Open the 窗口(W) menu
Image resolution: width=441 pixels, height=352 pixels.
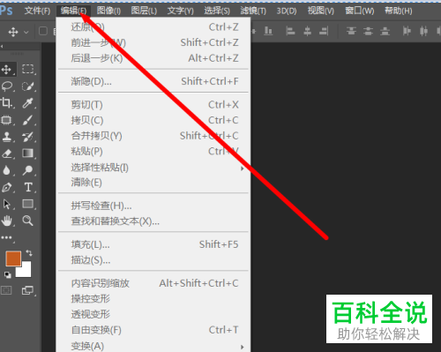360,11
